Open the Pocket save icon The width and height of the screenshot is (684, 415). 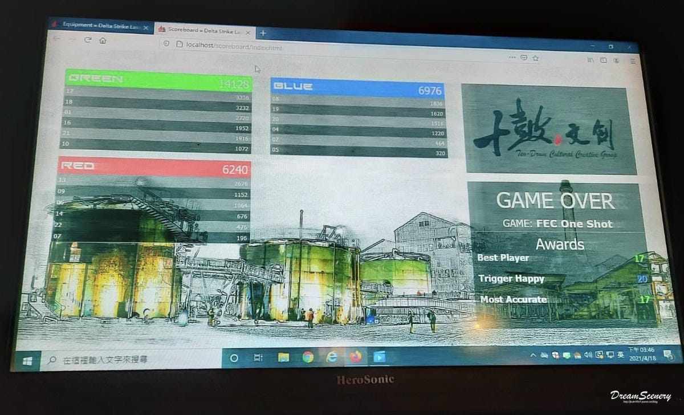click(x=524, y=58)
